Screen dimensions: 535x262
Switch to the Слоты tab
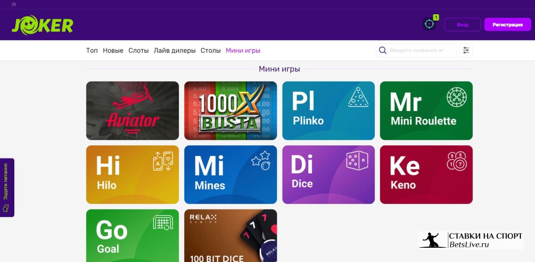tap(138, 51)
